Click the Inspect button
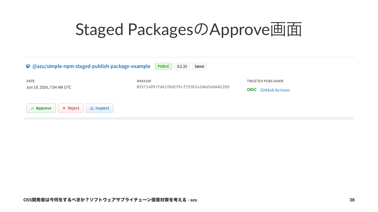This screenshot has height=212, width=378. pos(100,108)
